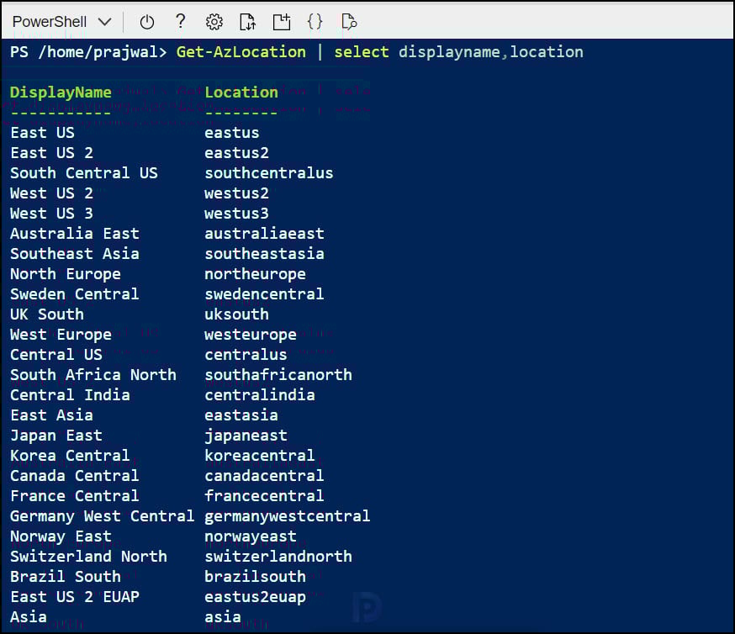Viewport: 735px width, 634px height.
Task: Click the 'eastus2' location value
Action: pos(236,153)
